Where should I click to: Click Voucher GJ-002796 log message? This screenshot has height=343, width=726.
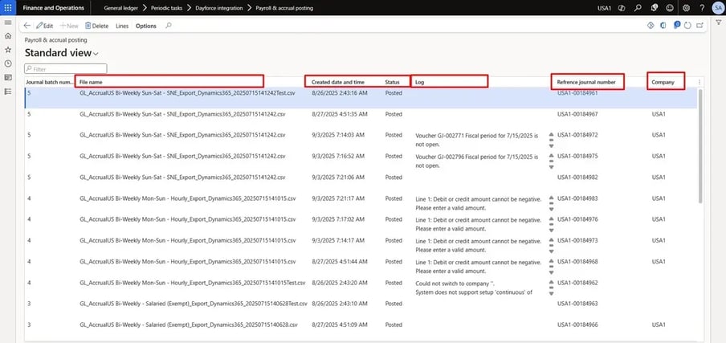coord(477,161)
